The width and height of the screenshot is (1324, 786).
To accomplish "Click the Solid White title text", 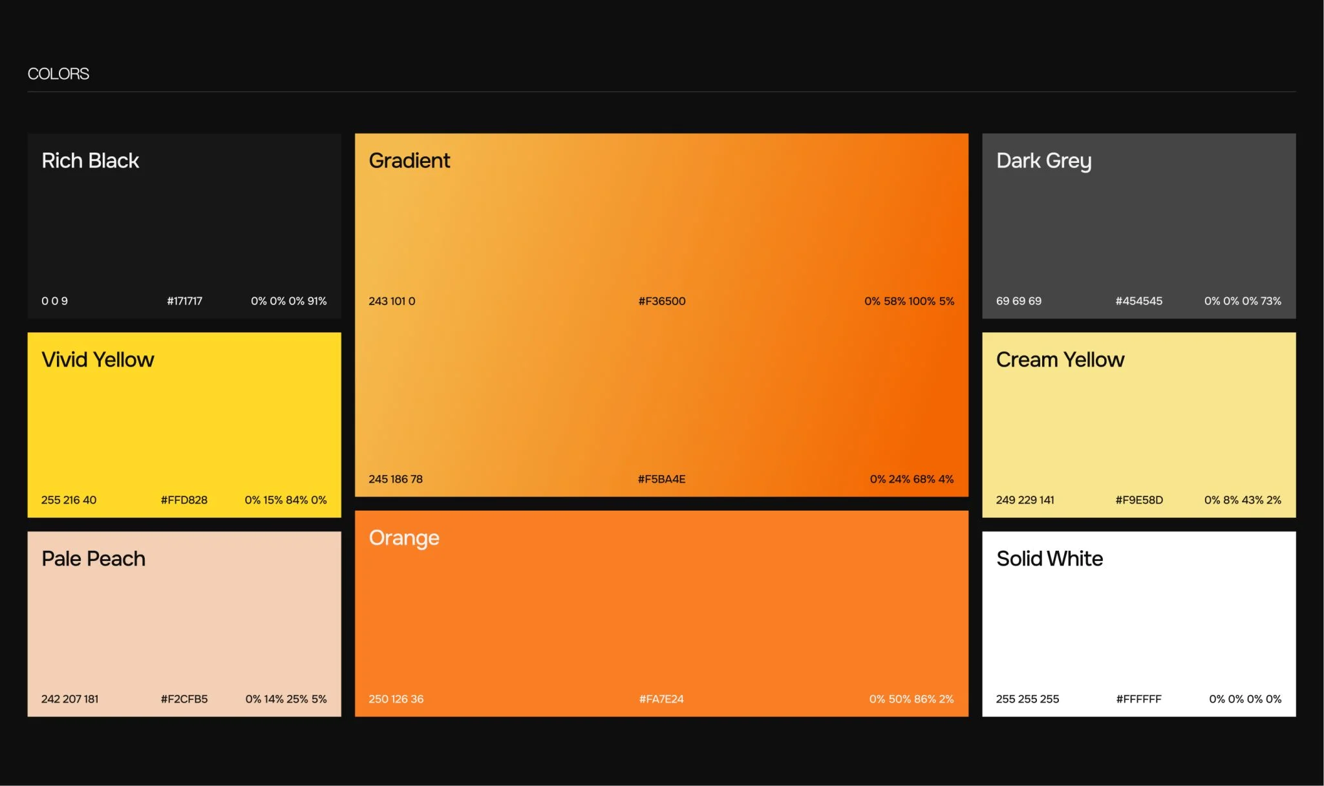I will (1050, 558).
